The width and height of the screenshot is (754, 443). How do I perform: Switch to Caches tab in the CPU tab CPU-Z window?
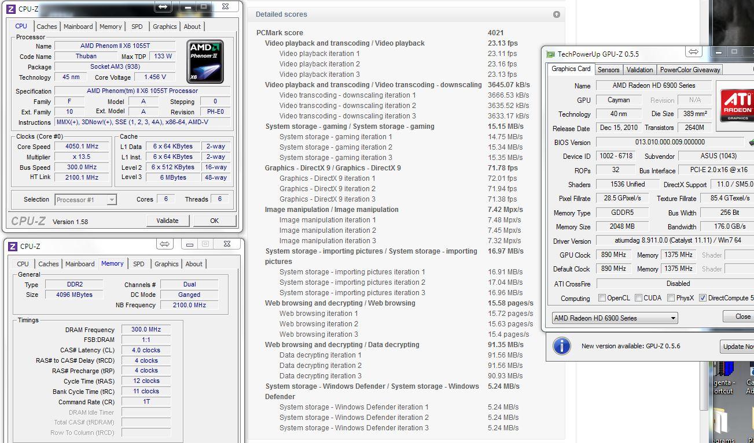pyautogui.click(x=47, y=27)
